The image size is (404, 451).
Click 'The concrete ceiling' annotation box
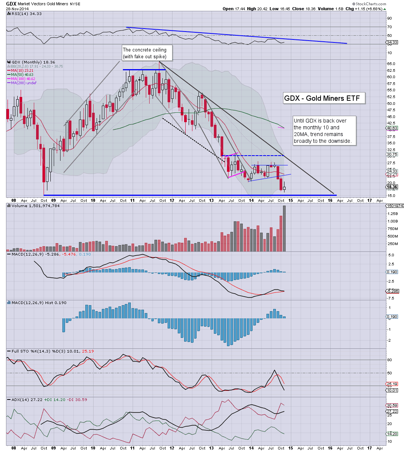pos(147,53)
